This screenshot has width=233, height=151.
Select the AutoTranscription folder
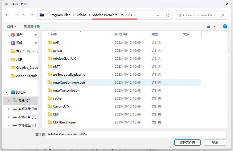click(124, 91)
